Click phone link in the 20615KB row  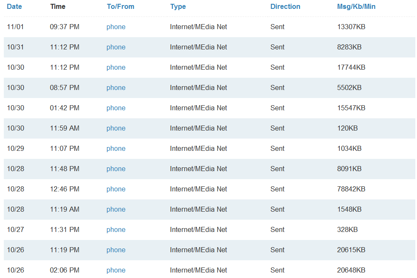click(116, 250)
